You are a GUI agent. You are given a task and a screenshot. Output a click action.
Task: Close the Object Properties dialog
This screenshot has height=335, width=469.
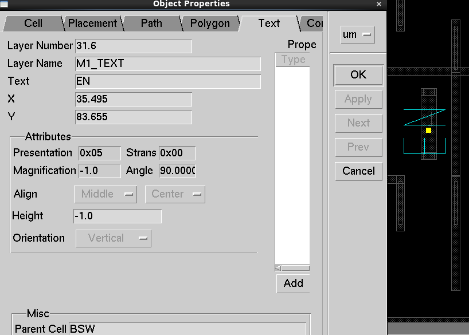(x=378, y=4)
